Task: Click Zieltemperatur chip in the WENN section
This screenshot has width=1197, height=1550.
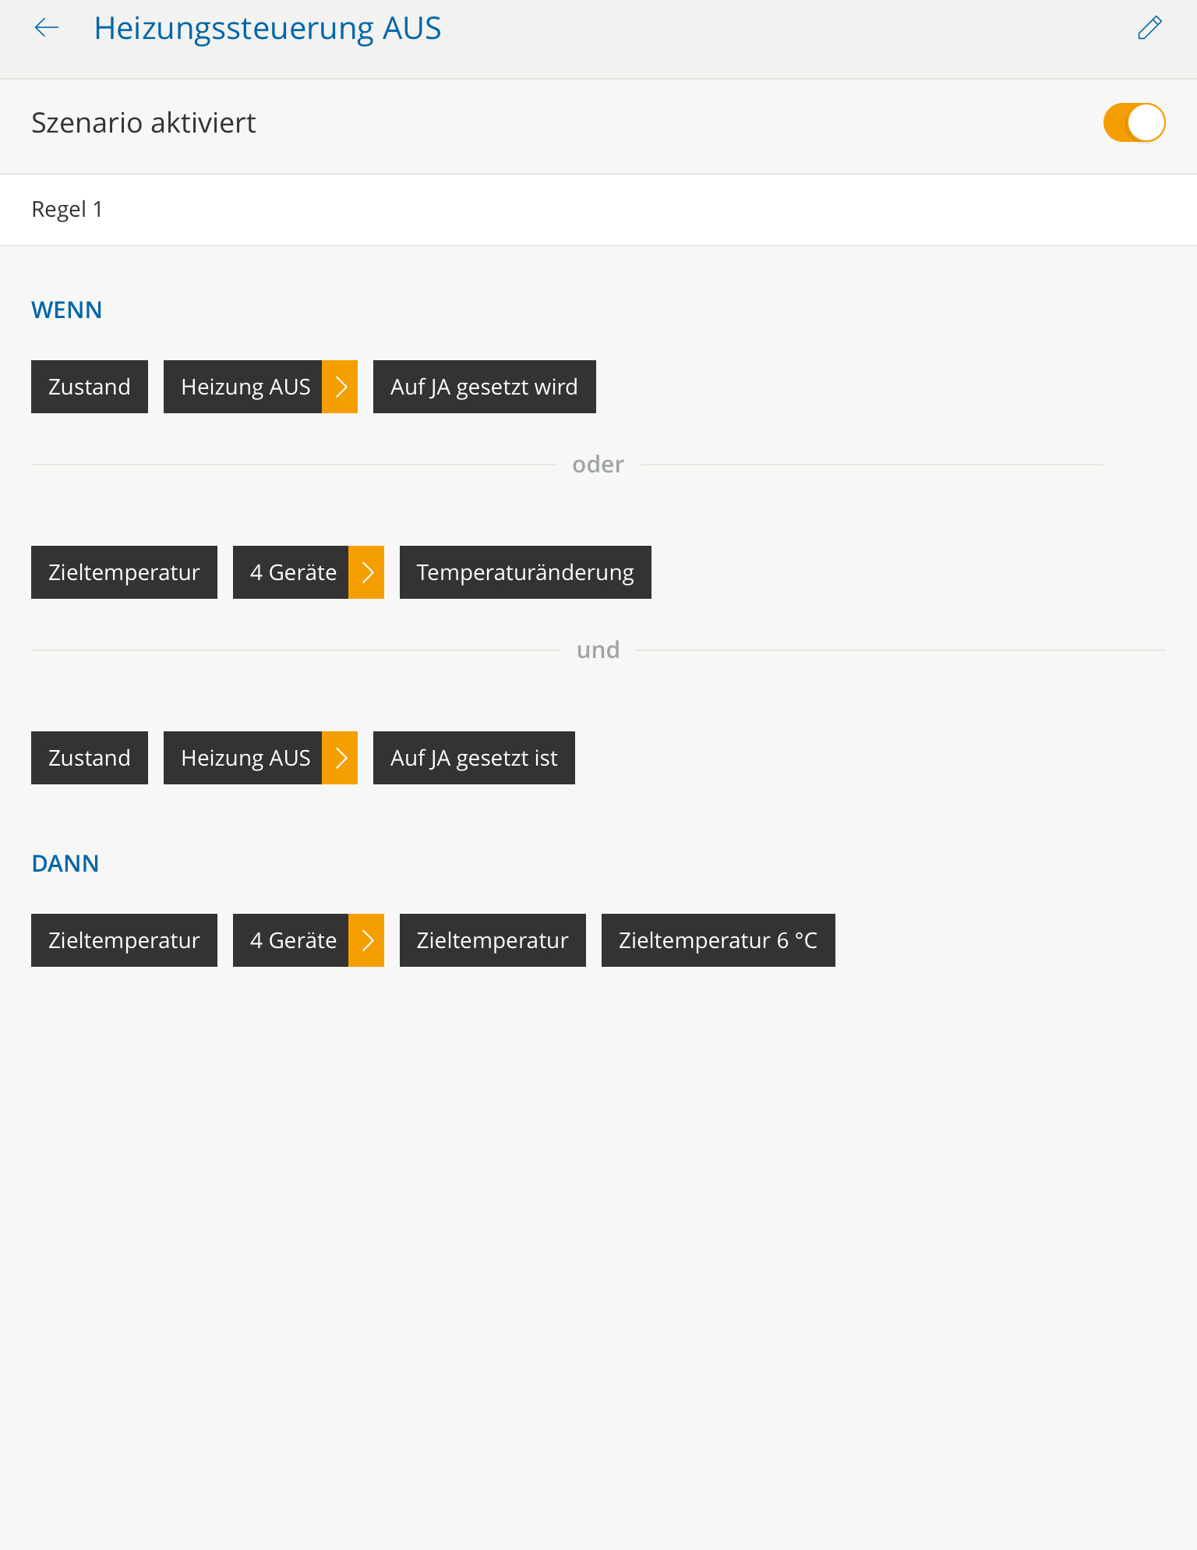Action: [x=124, y=572]
